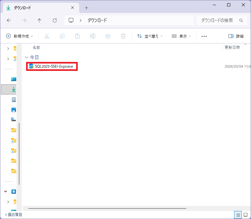Add a new tab with plus button

pyautogui.click(x=86, y=8)
